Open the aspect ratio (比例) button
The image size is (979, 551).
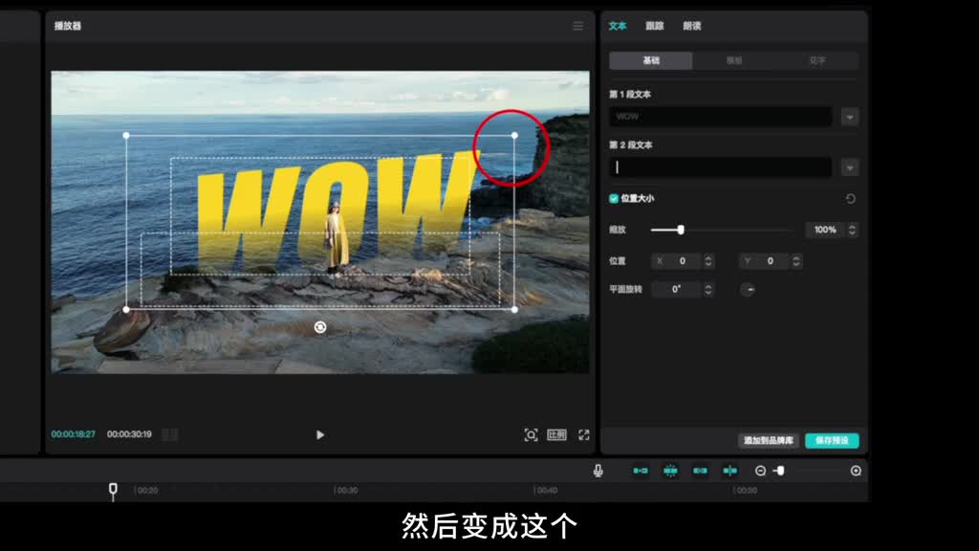coord(556,435)
